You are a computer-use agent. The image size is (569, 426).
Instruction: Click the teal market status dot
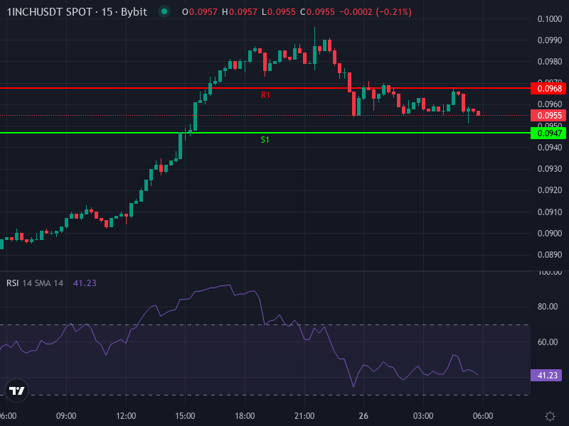pos(165,11)
